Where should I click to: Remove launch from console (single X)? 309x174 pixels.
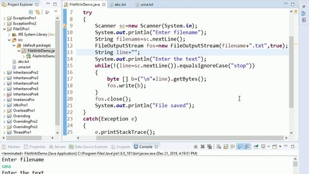coord(202,146)
